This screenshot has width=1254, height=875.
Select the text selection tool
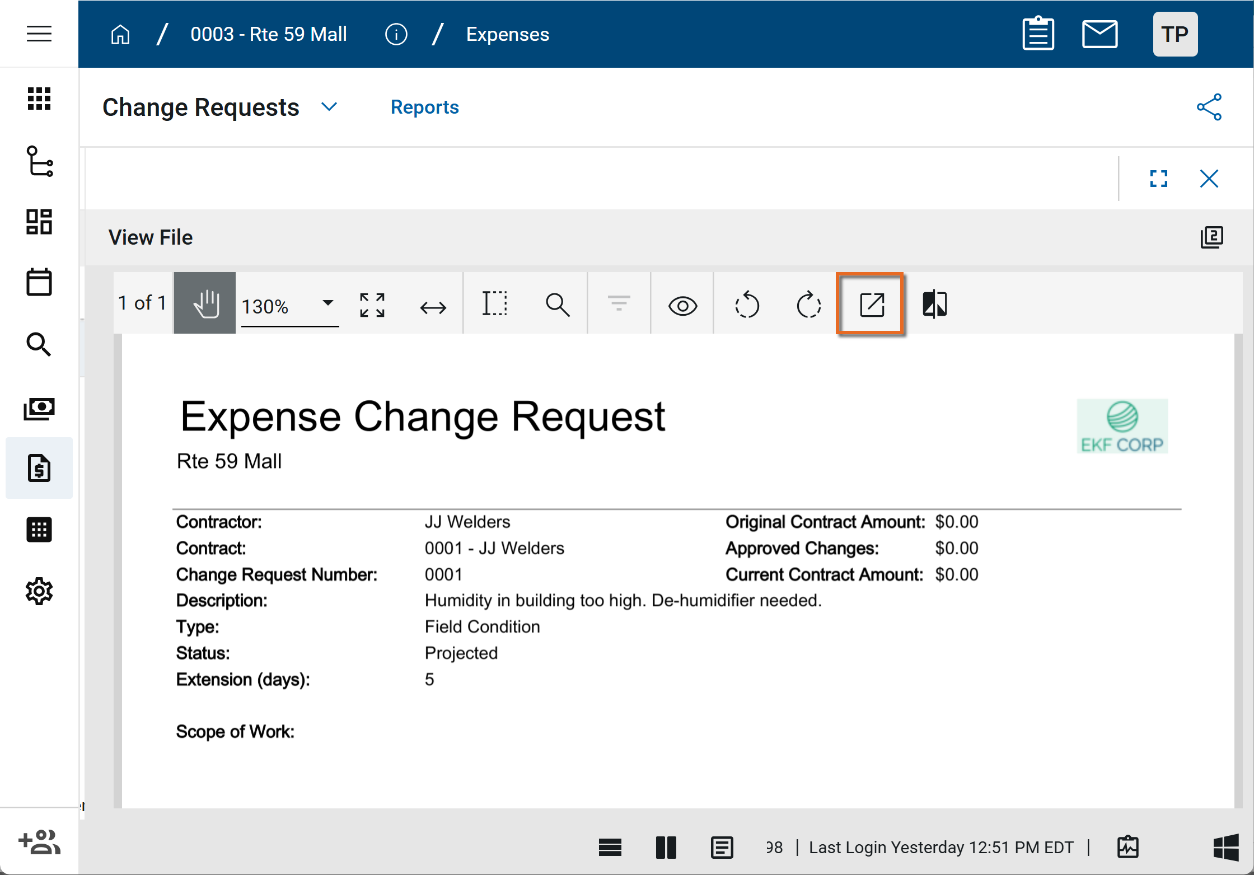[x=495, y=304]
